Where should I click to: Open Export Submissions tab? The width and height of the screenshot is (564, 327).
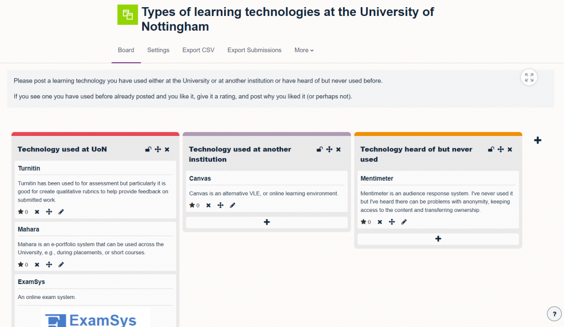[x=254, y=50]
